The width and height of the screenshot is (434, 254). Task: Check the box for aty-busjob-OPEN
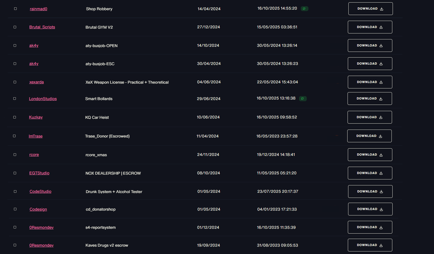click(15, 46)
